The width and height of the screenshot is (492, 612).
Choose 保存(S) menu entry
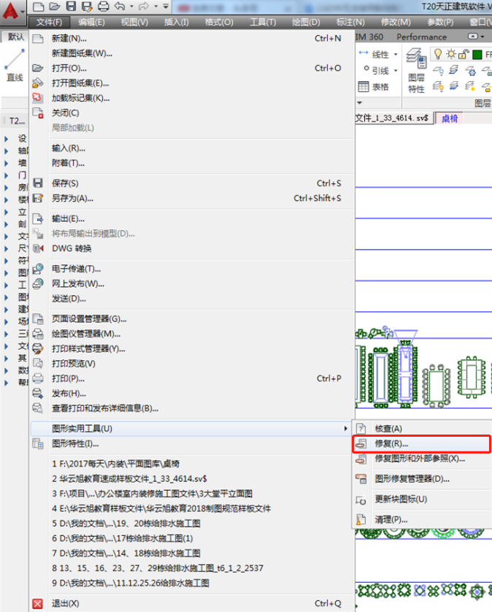(192, 183)
